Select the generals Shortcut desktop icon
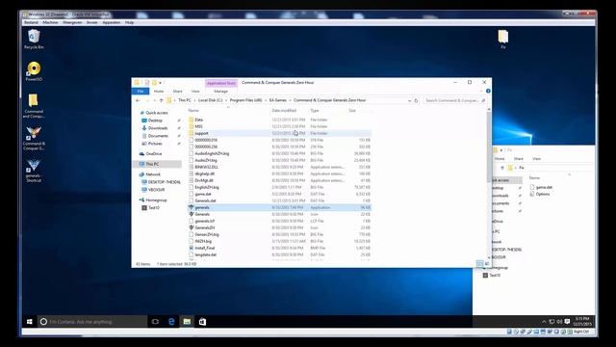Viewport: 616px width, 347px height. point(34,170)
